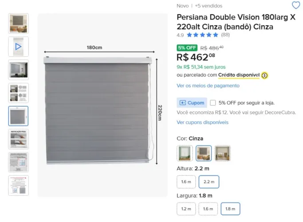Show the first living room thumbnail
This screenshot has width=303, height=222.
click(x=18, y=24)
